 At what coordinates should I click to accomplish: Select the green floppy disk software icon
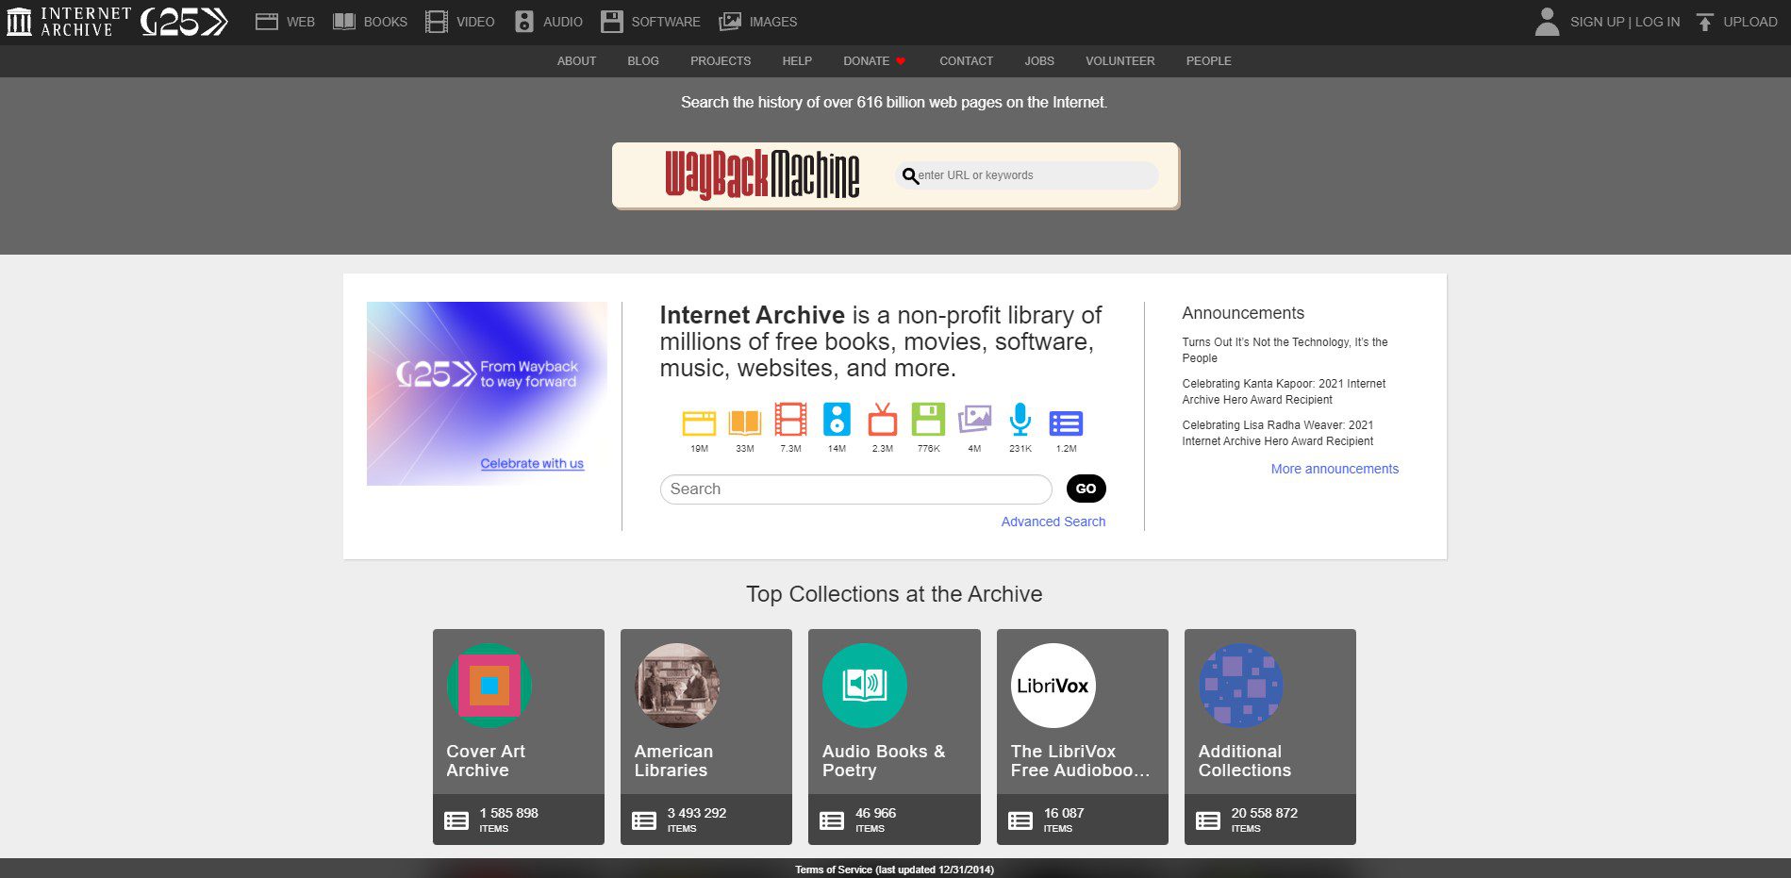pyautogui.click(x=928, y=420)
